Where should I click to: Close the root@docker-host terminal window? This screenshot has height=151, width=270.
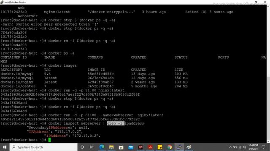click(x=265, y=2)
